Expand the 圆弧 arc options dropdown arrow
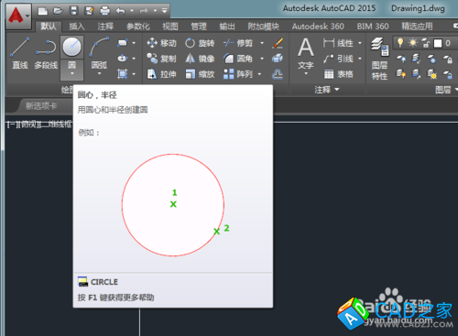458x336 pixels. (x=99, y=73)
